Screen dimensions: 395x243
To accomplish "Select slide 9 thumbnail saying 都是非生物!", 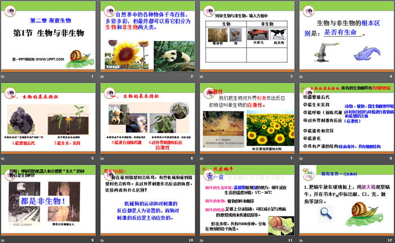I will point(49,200).
